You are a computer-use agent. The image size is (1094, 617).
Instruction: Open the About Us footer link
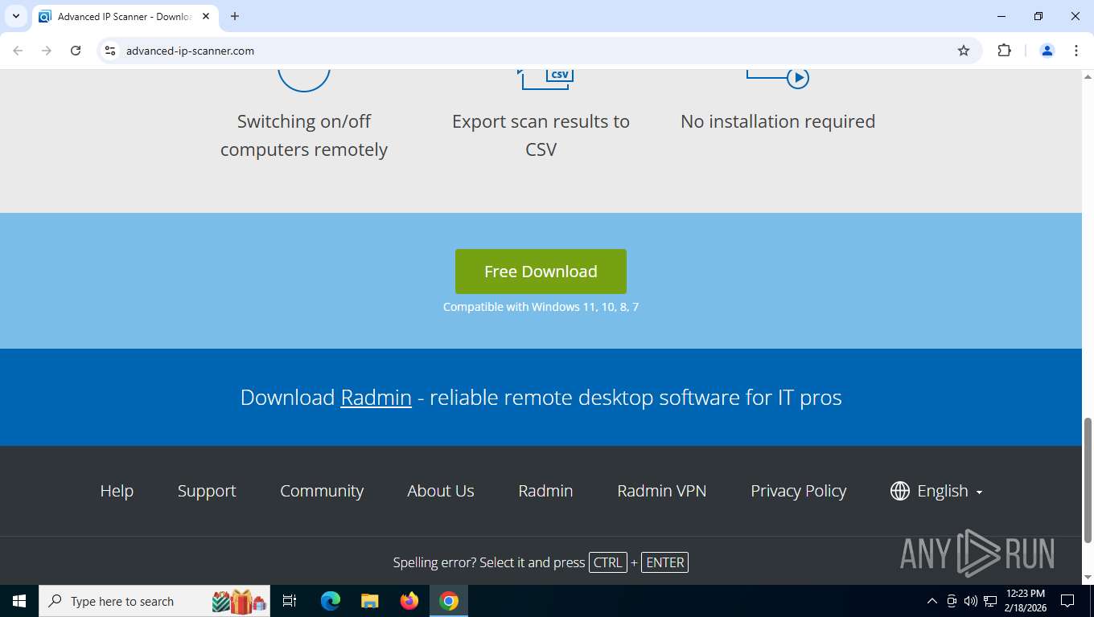[441, 491]
